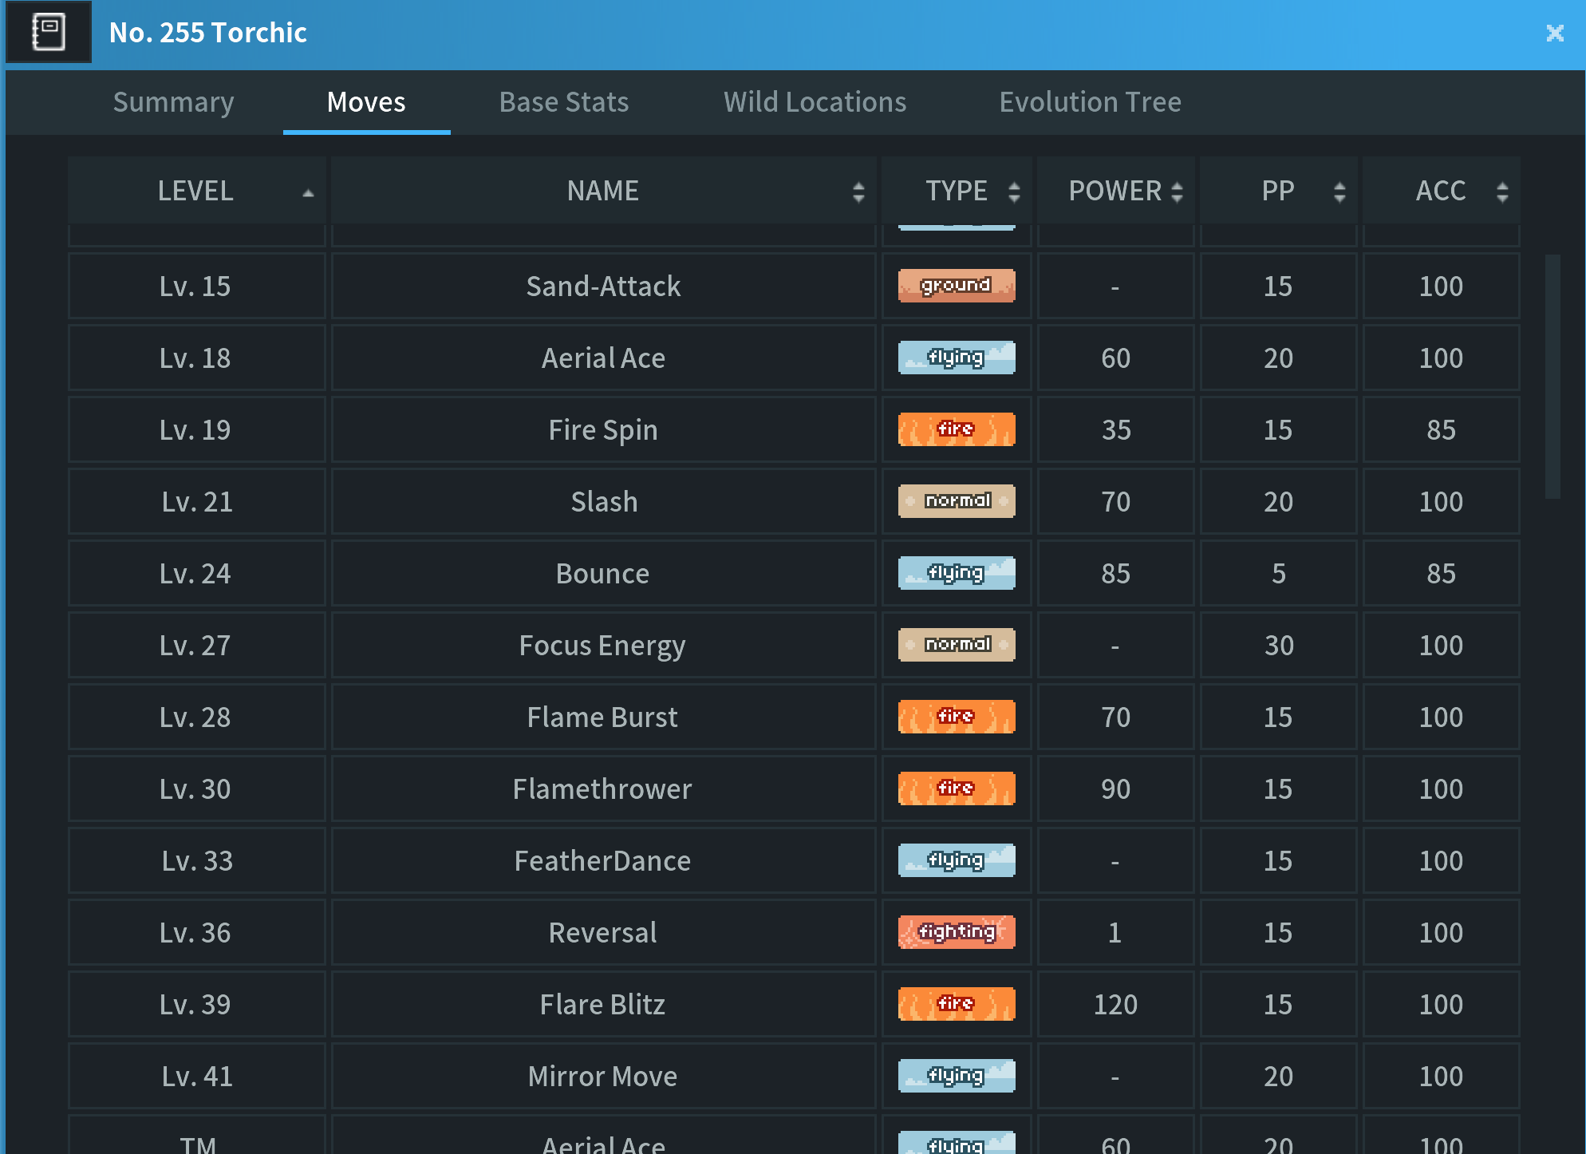Select the Flamethrower move row
Image resolution: width=1586 pixels, height=1154 pixels.
point(793,787)
